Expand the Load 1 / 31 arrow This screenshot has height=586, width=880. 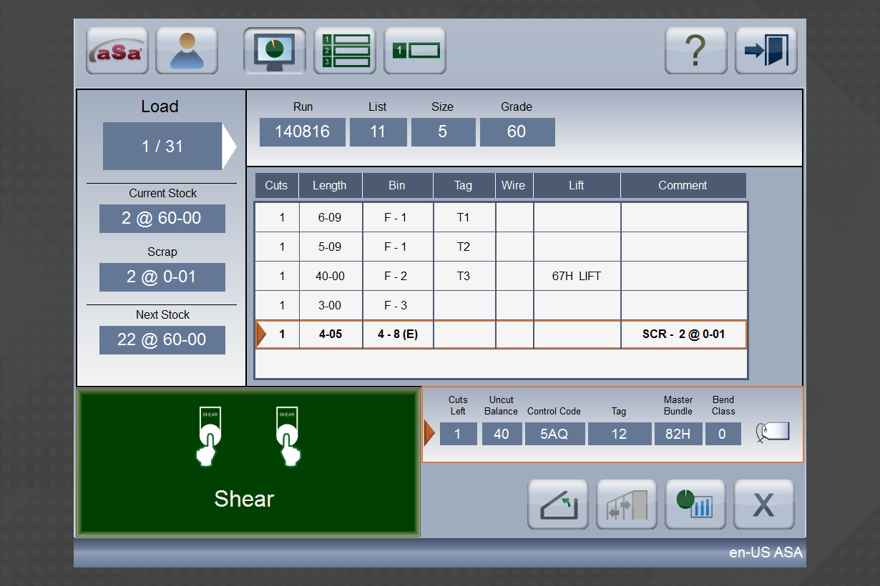(x=229, y=146)
